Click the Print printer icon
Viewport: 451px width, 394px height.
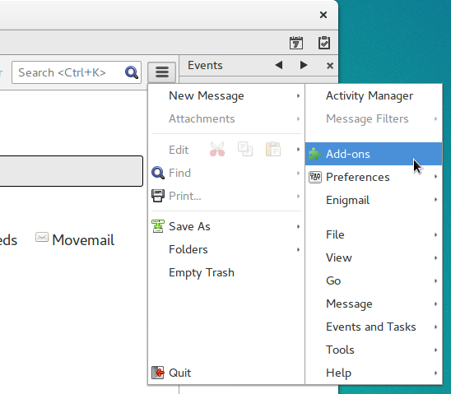click(158, 196)
